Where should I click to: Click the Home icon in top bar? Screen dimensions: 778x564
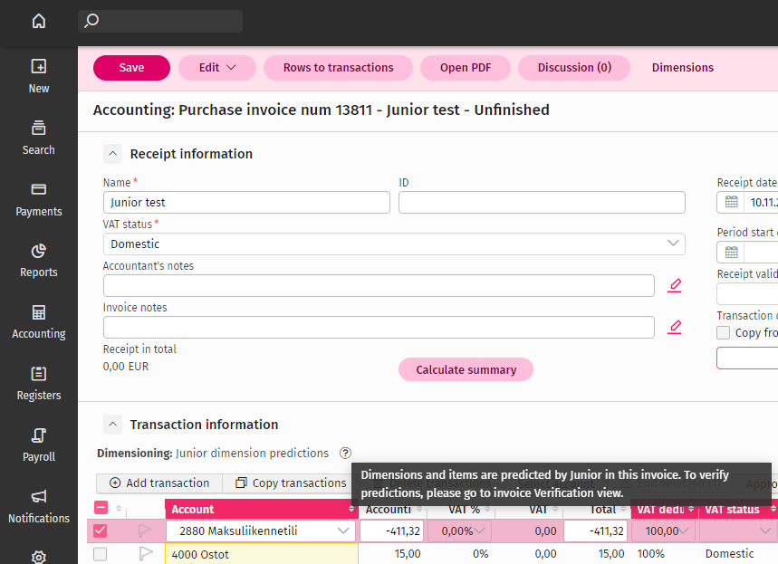pyautogui.click(x=38, y=21)
